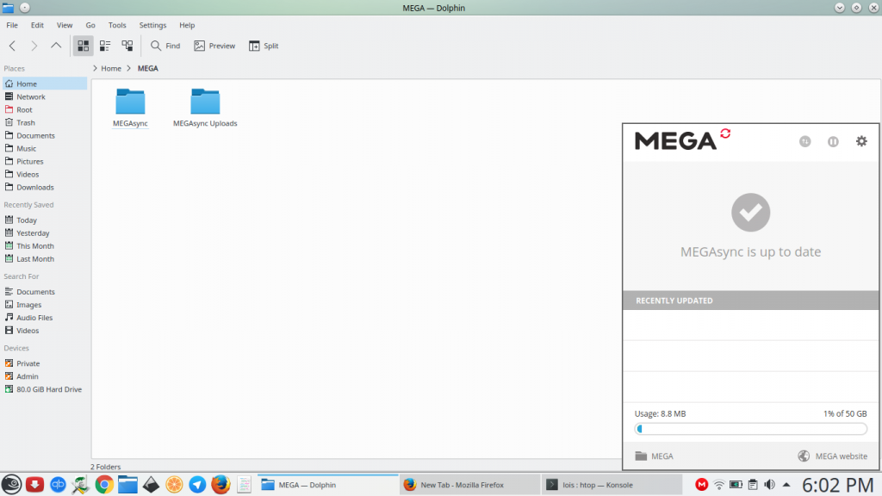This screenshot has height=496, width=882.
Task: Toggle Preview in toolbar
Action: pos(214,46)
